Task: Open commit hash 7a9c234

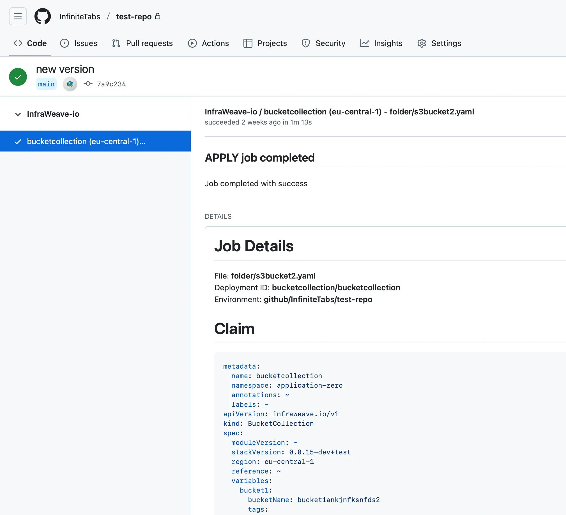Action: pos(111,84)
